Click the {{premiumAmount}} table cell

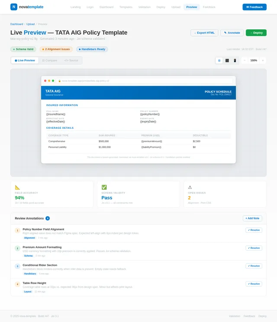click(x=151, y=141)
